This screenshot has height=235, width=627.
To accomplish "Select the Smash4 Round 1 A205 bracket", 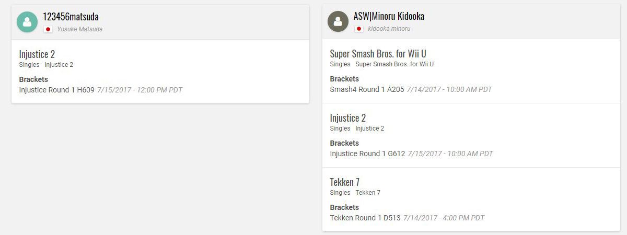I will point(367,89).
